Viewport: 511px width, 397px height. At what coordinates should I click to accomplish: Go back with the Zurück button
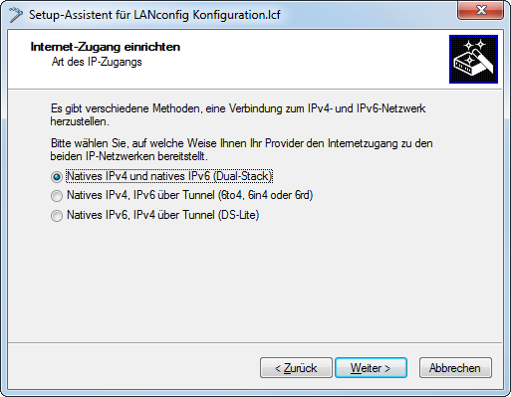point(296,367)
